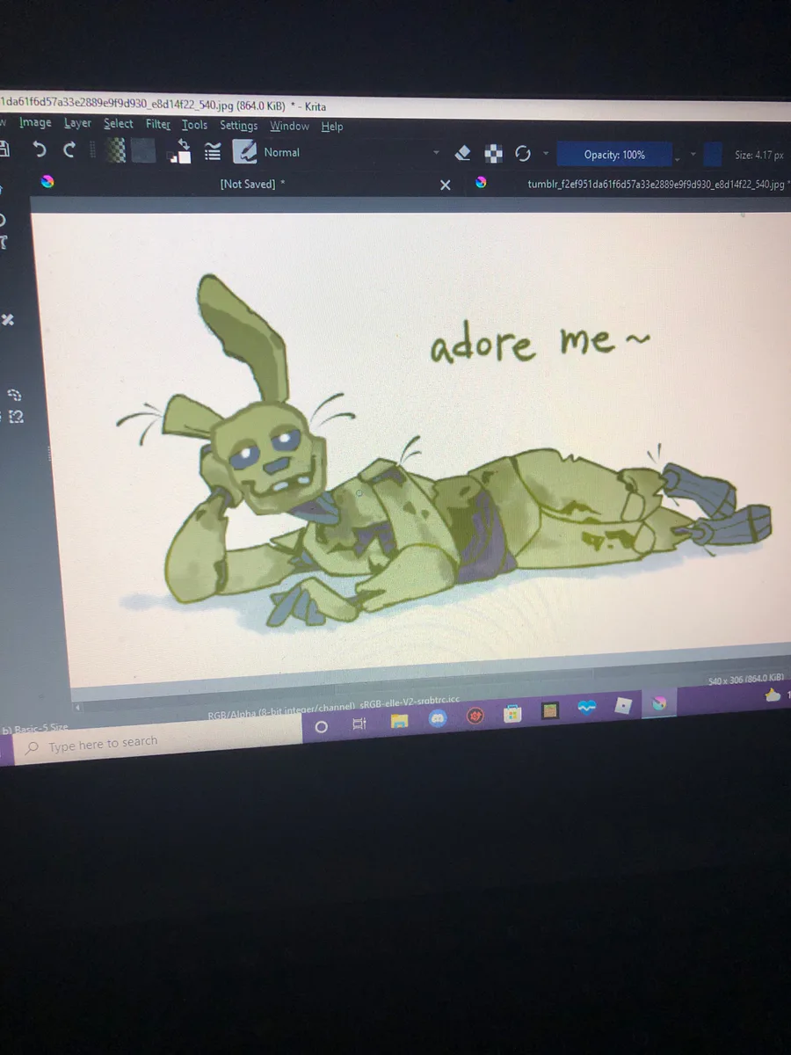
Task: Open File Explorer from the taskbar
Action: [399, 722]
